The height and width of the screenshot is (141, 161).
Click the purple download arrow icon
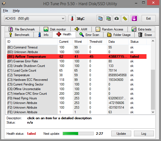point(134,19)
